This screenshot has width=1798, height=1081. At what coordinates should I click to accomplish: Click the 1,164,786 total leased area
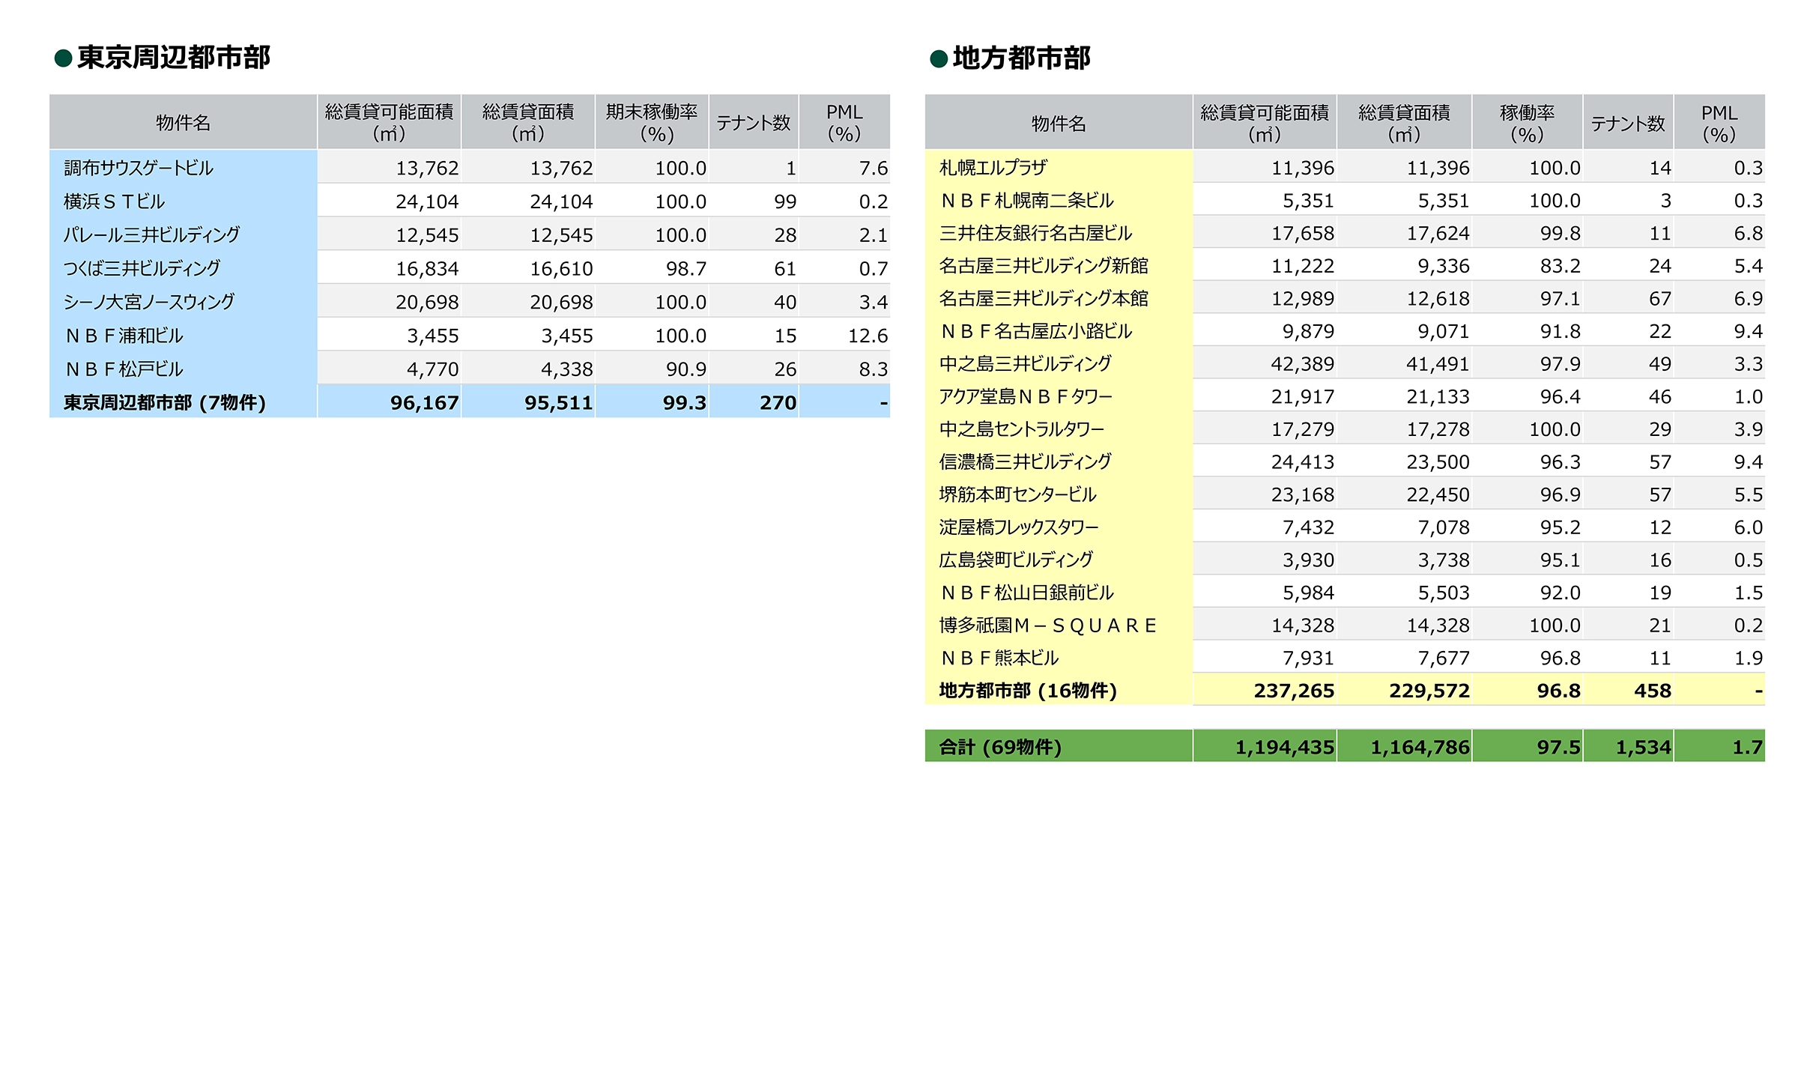point(1420,747)
